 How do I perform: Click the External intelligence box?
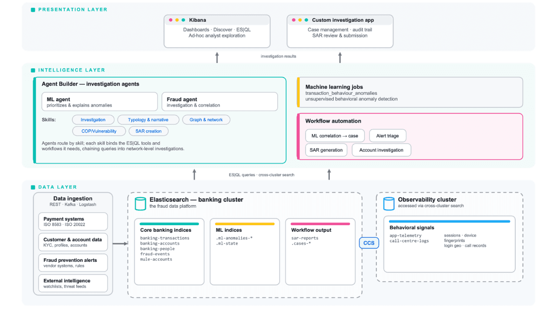pyautogui.click(x=73, y=283)
